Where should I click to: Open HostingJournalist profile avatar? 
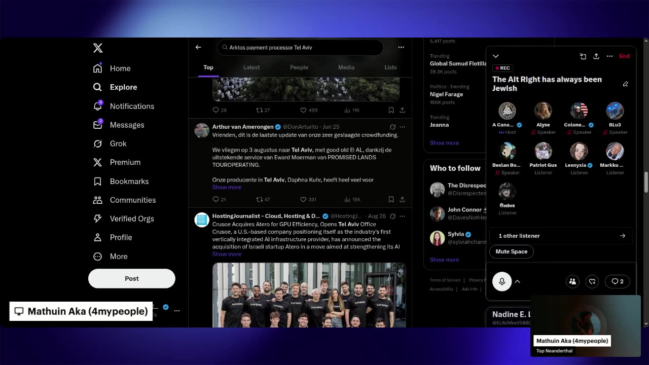coord(202,220)
